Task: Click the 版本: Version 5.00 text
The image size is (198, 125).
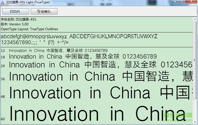Action: tap(15, 24)
